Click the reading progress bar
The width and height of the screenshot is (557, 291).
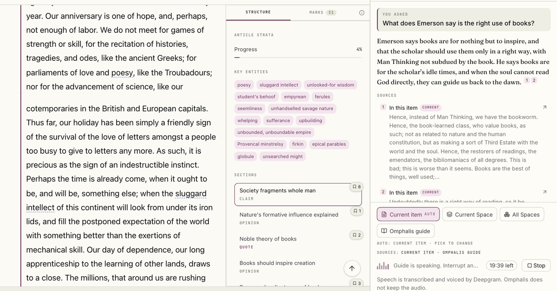298,57
